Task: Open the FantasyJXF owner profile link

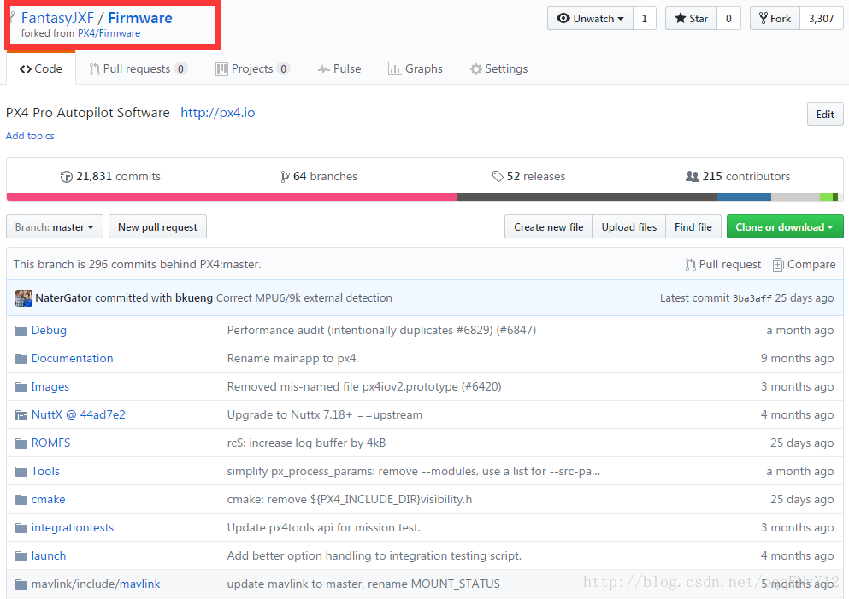Action: pos(57,18)
